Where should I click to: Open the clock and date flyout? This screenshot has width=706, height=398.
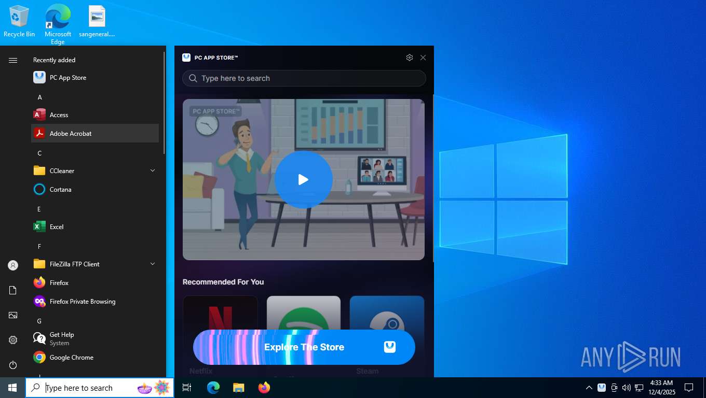coord(661,388)
